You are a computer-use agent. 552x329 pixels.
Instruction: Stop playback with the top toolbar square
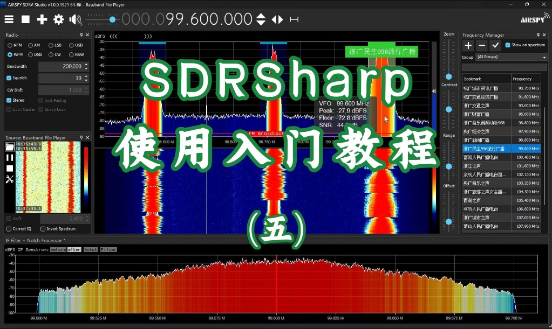coord(25,19)
